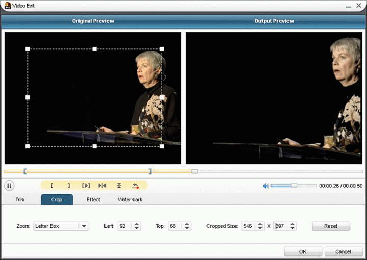Click the trim end marker on timeline
Screen dimensions: 367x260
click(150, 171)
